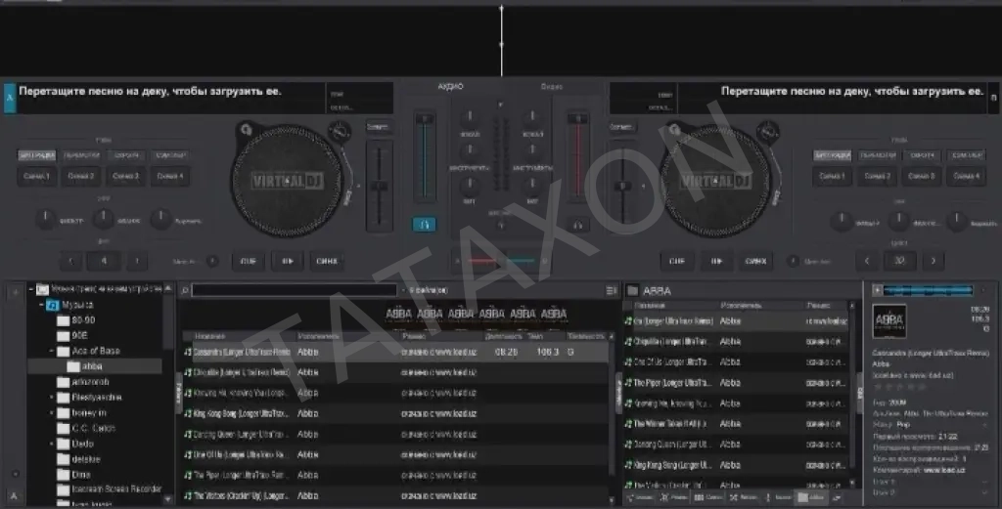The width and height of the screenshot is (1002, 509).
Task: Expand the boney m folder
Action: click(x=52, y=412)
